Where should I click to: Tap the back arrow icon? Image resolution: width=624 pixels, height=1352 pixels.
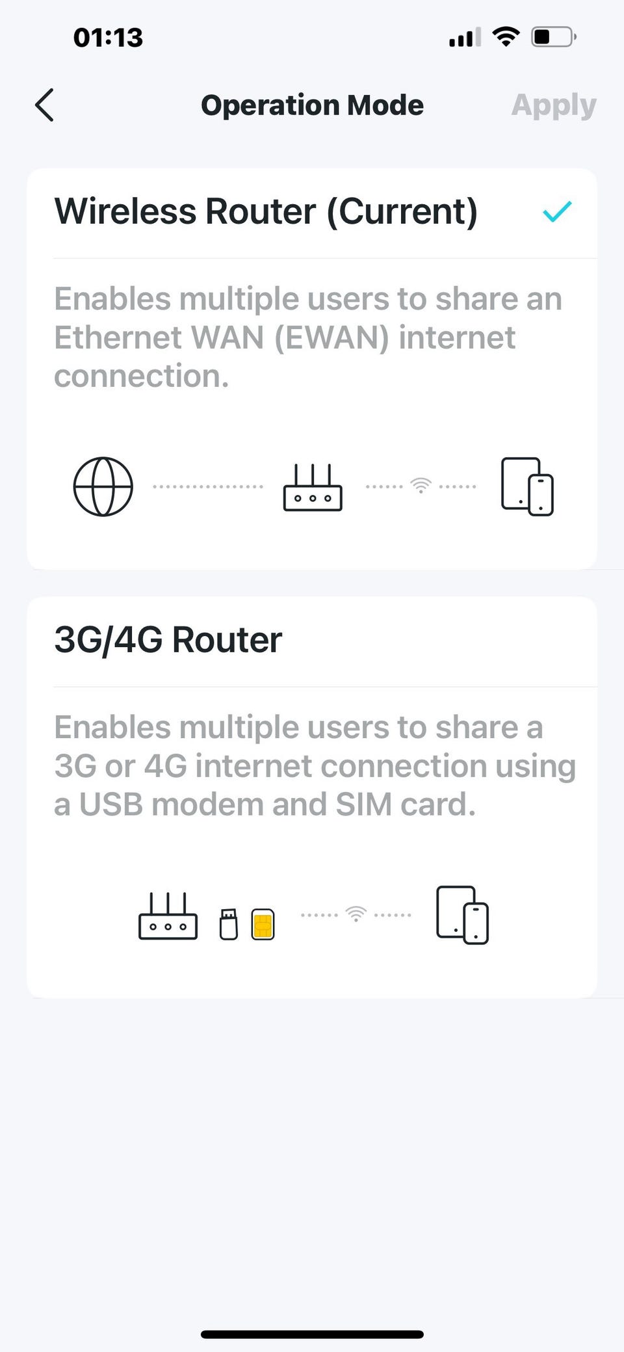(x=44, y=105)
